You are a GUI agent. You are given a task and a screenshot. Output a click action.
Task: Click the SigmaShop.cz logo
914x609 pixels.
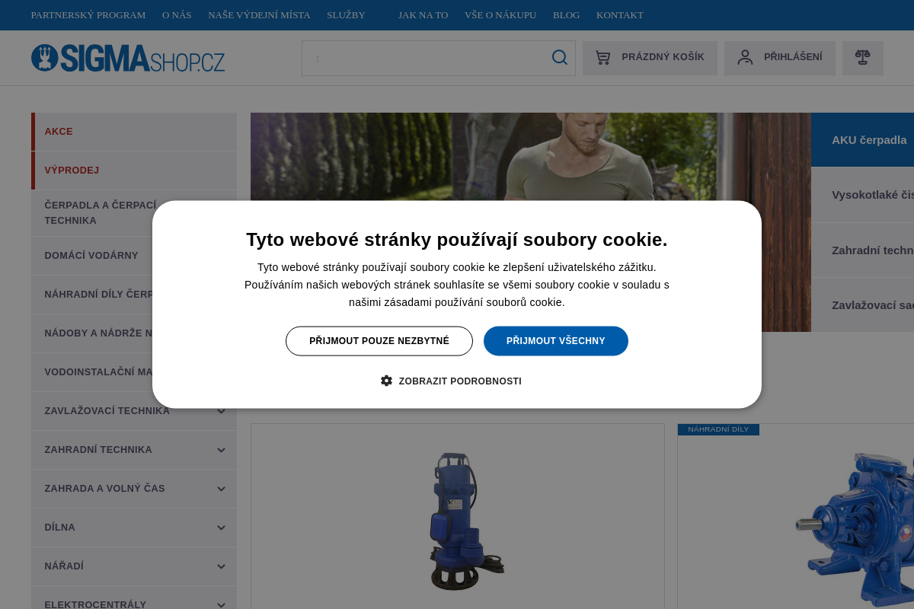(x=128, y=58)
